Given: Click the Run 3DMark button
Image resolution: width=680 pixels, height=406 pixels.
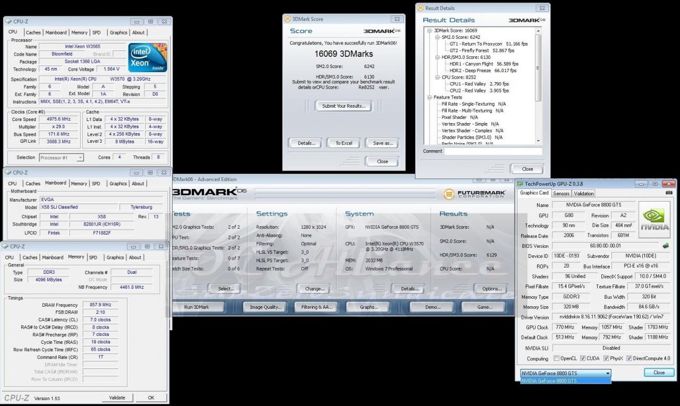Looking at the screenshot, I should click(x=197, y=307).
